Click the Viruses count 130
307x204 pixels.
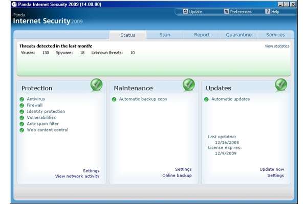pyautogui.click(x=46, y=53)
